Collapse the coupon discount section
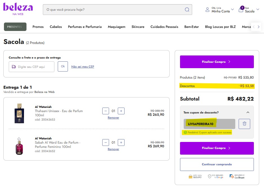The height and width of the screenshot is (187, 264). 248,112
